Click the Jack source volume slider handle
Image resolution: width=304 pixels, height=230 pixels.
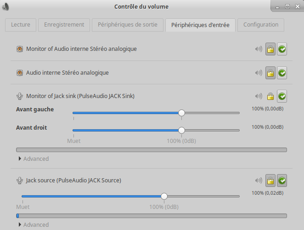point(164,196)
